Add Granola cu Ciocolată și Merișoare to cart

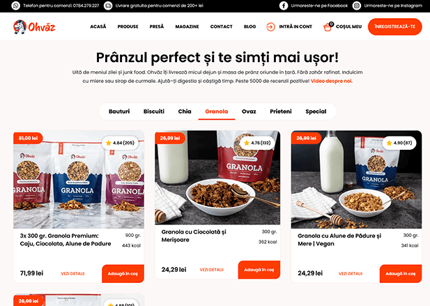[259, 270]
